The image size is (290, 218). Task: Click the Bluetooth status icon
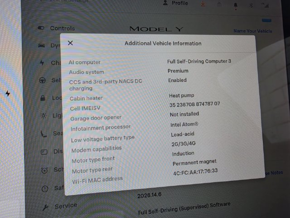coord(251,5)
